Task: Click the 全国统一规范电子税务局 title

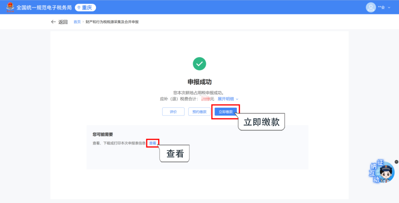Action: [x=44, y=8]
